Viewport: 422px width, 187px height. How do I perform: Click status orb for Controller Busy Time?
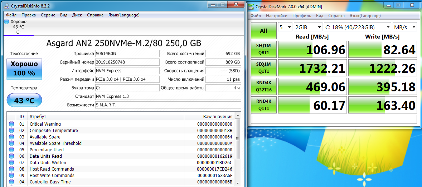click(11, 182)
